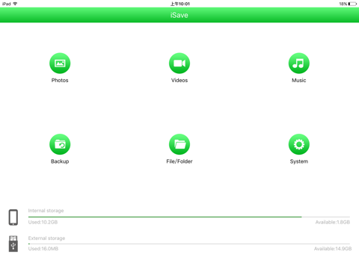The height and width of the screenshot is (269, 359).
Task: Tap the external storage USB drive icon
Action: point(13,244)
